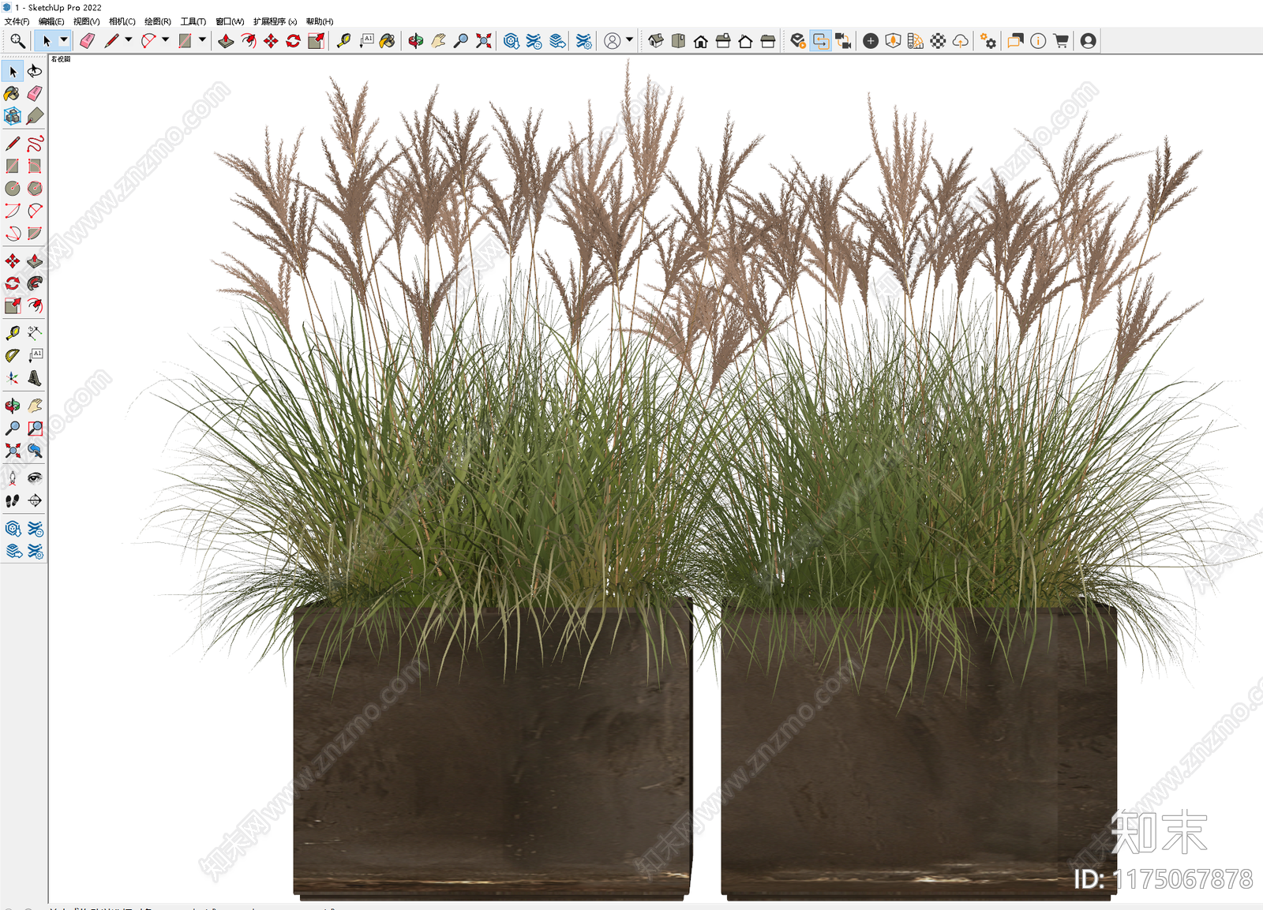Pick the Paint Bucket in the top toolbar
This screenshot has width=1263, height=910.
click(388, 41)
